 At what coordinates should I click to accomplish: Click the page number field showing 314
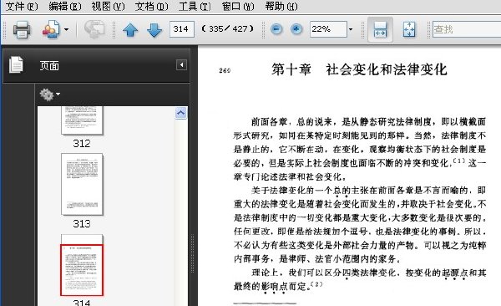click(182, 29)
